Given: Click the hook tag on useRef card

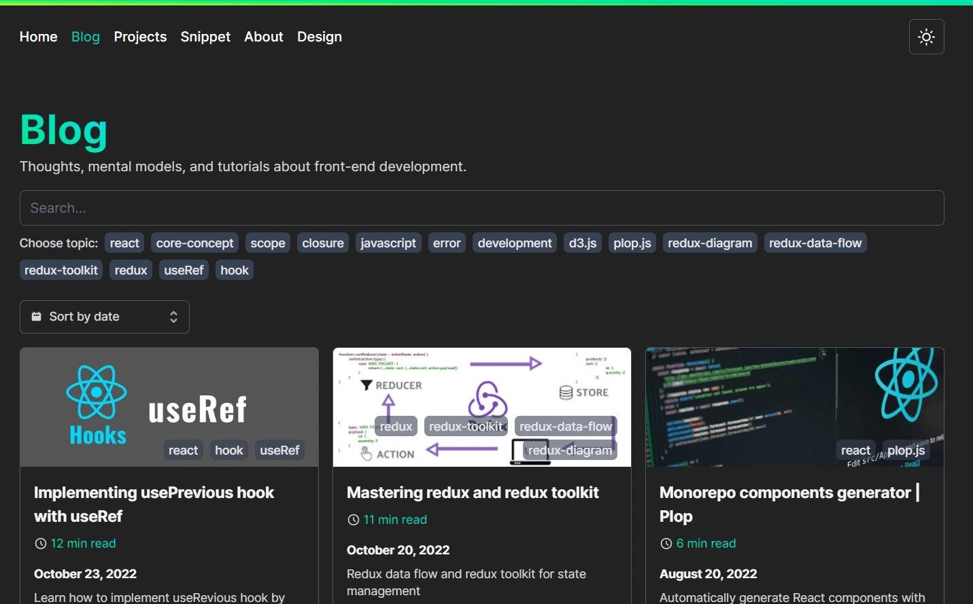Looking at the screenshot, I should tap(228, 450).
